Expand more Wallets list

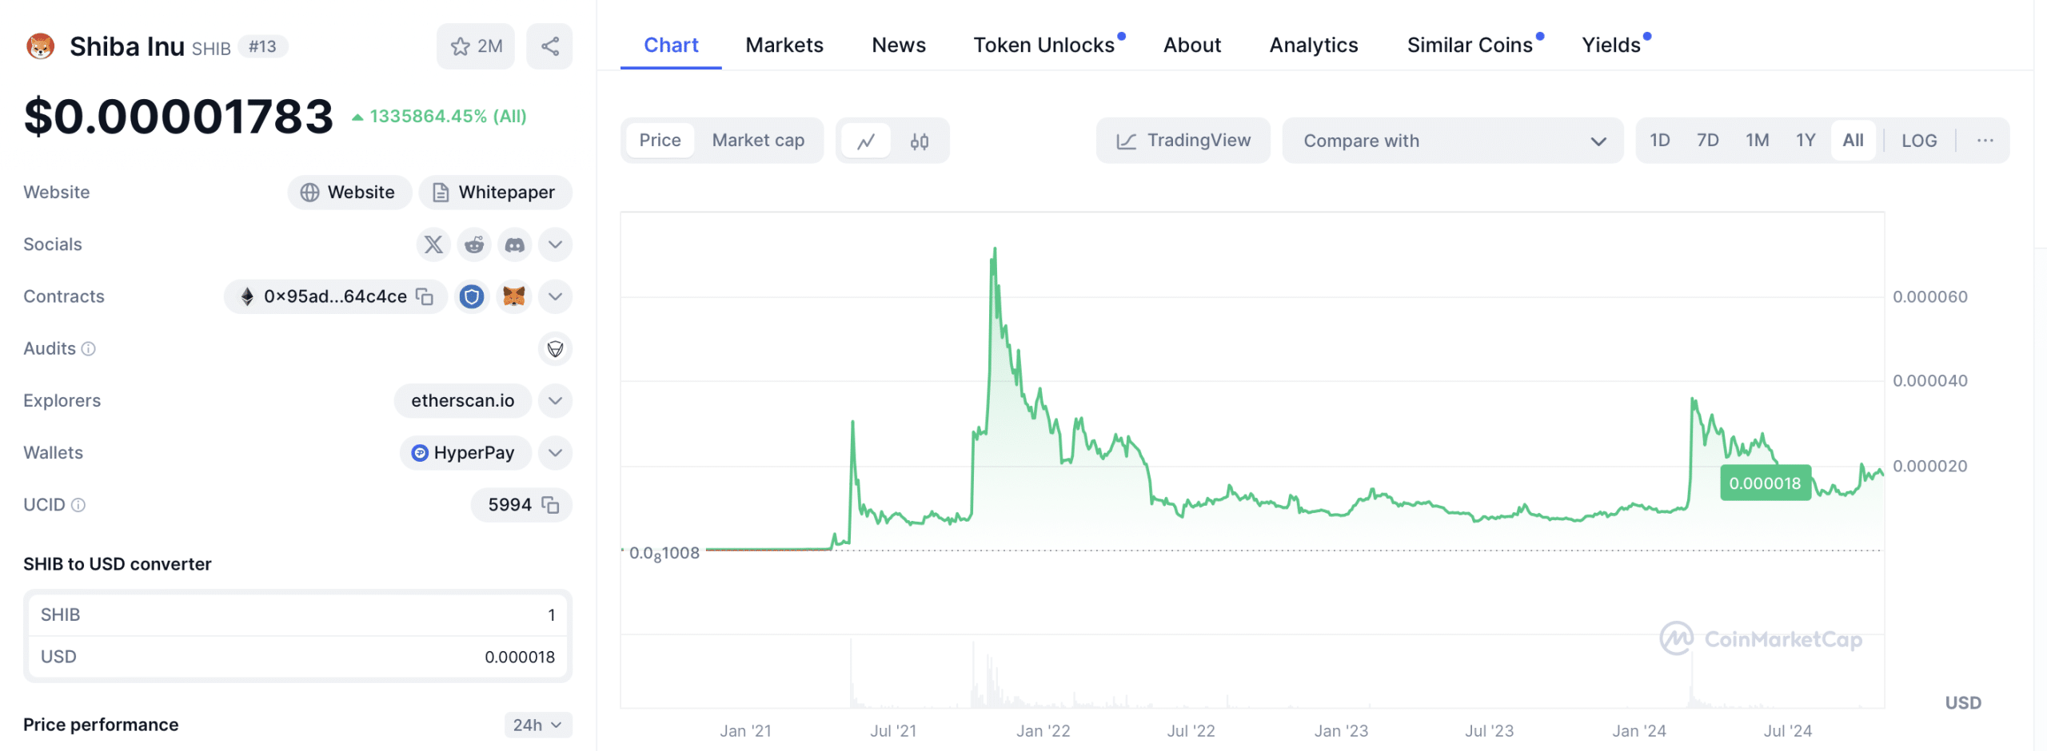pos(555,453)
